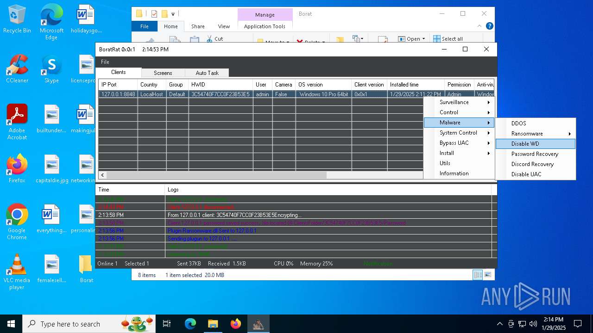Select the Google Chrome desktop shortcut

[x=17, y=222]
